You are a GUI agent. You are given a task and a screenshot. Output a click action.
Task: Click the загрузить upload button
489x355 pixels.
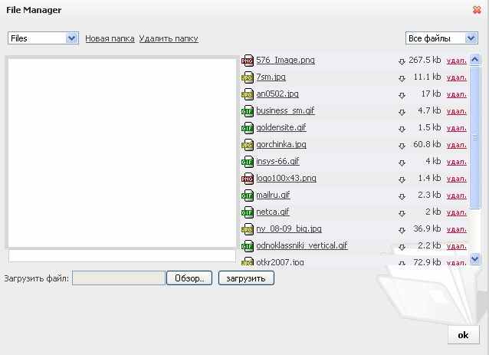click(x=246, y=278)
